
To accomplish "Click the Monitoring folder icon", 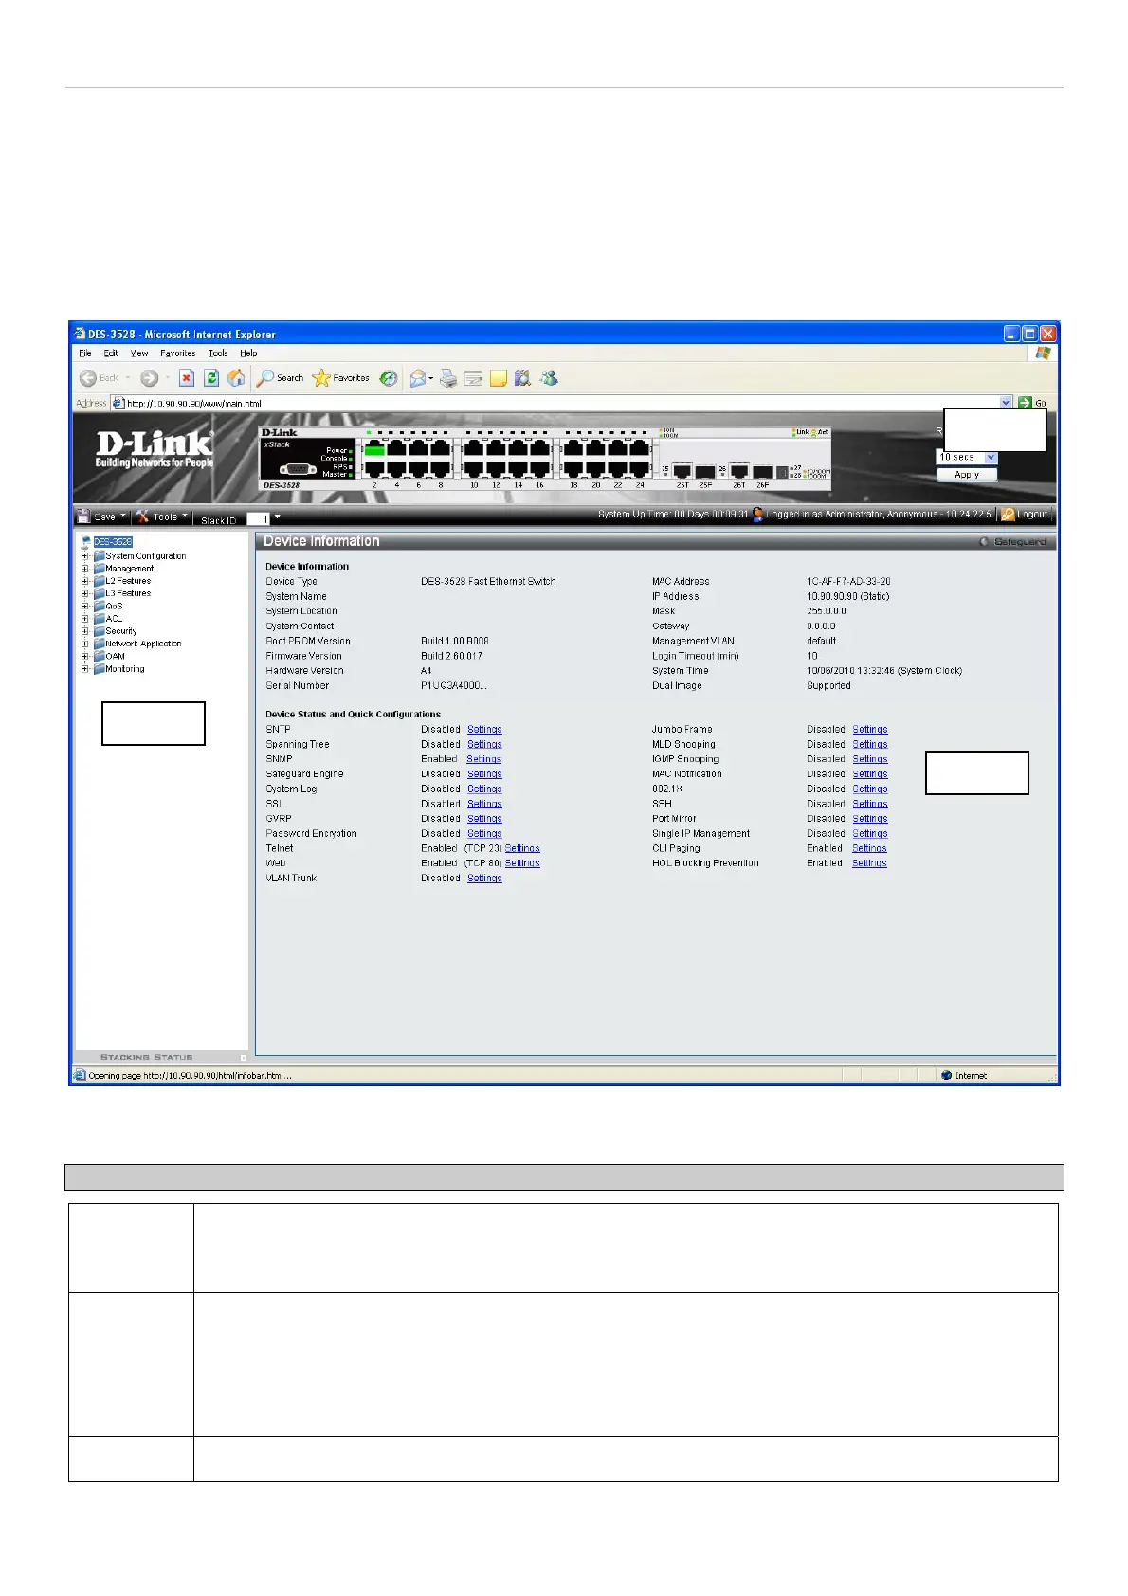I will [100, 669].
